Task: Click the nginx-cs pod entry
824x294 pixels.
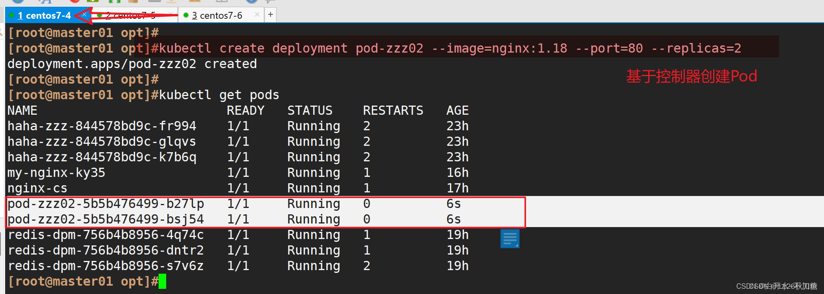Action: (x=37, y=188)
